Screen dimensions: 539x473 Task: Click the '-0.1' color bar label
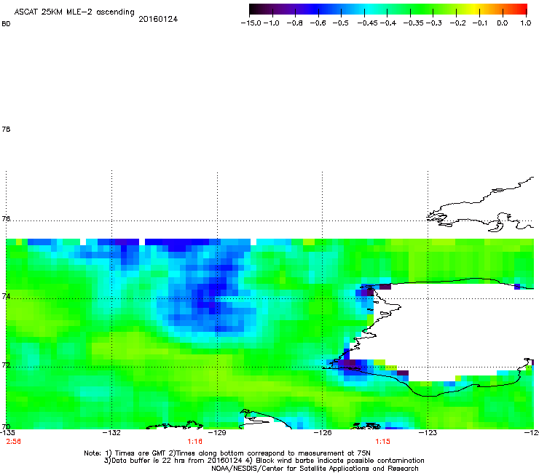[x=480, y=23]
